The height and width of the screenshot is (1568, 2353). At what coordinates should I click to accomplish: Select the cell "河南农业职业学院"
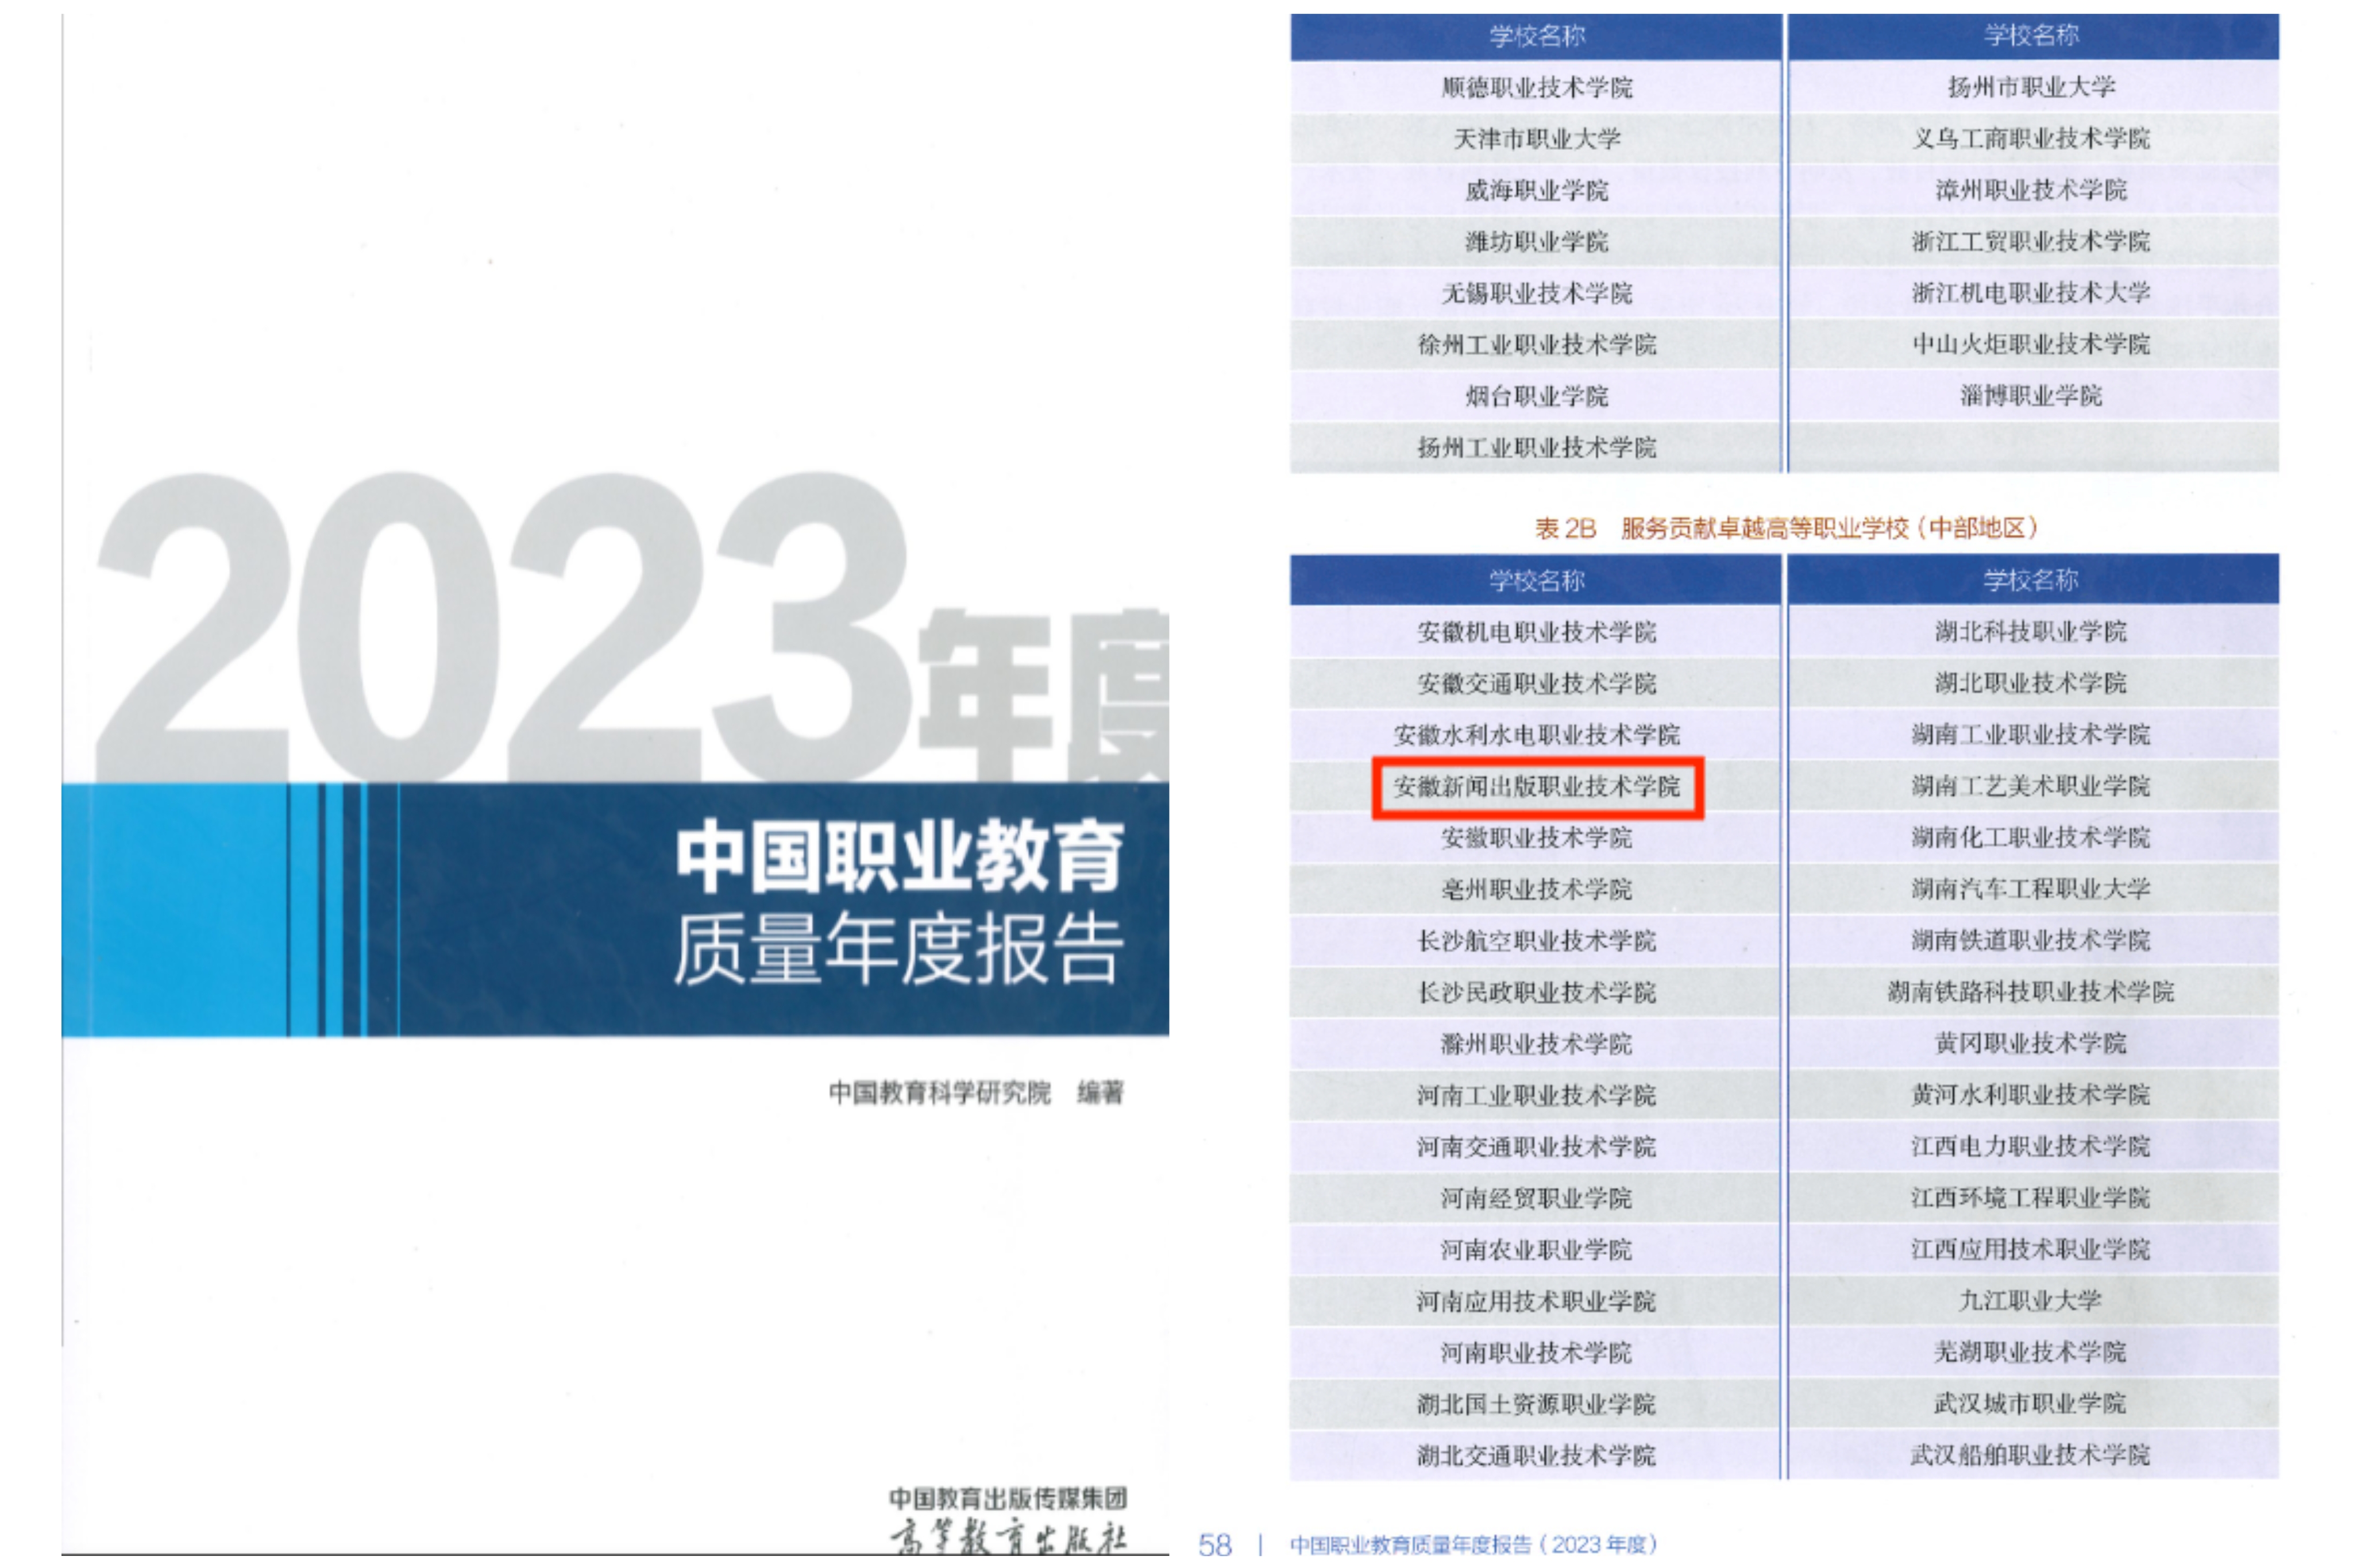pyautogui.click(x=1535, y=1250)
